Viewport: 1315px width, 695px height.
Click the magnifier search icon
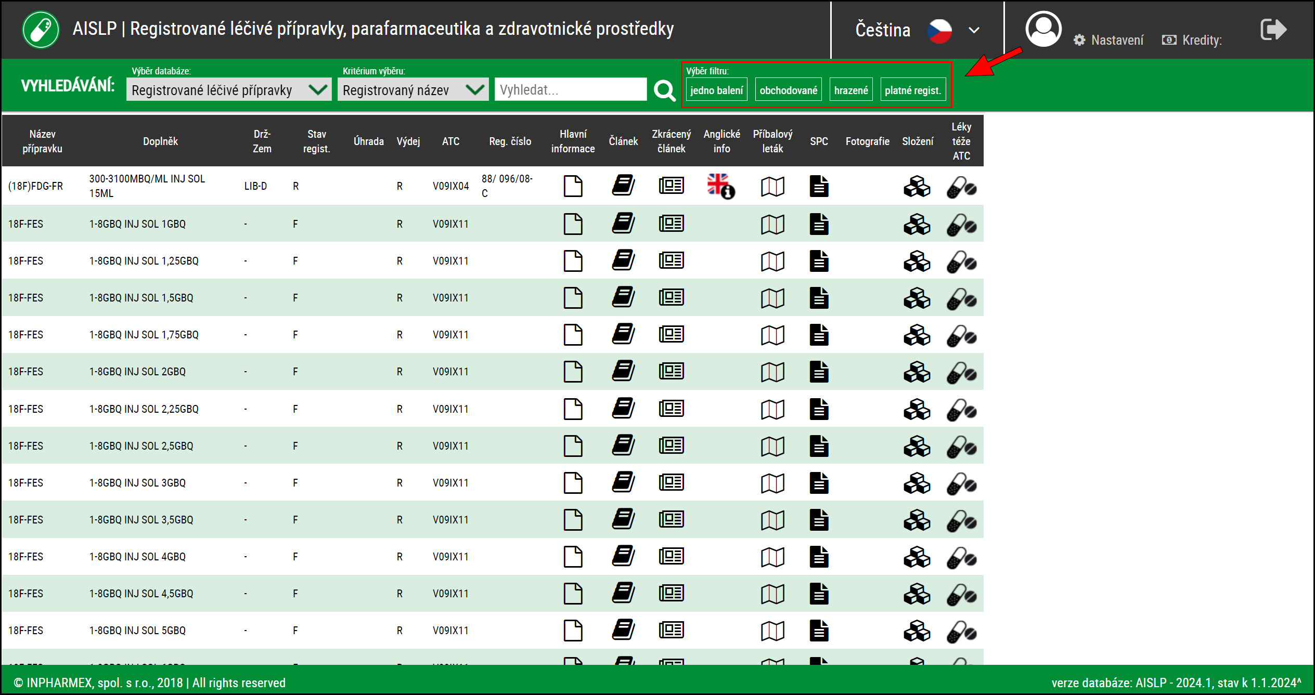tap(664, 90)
